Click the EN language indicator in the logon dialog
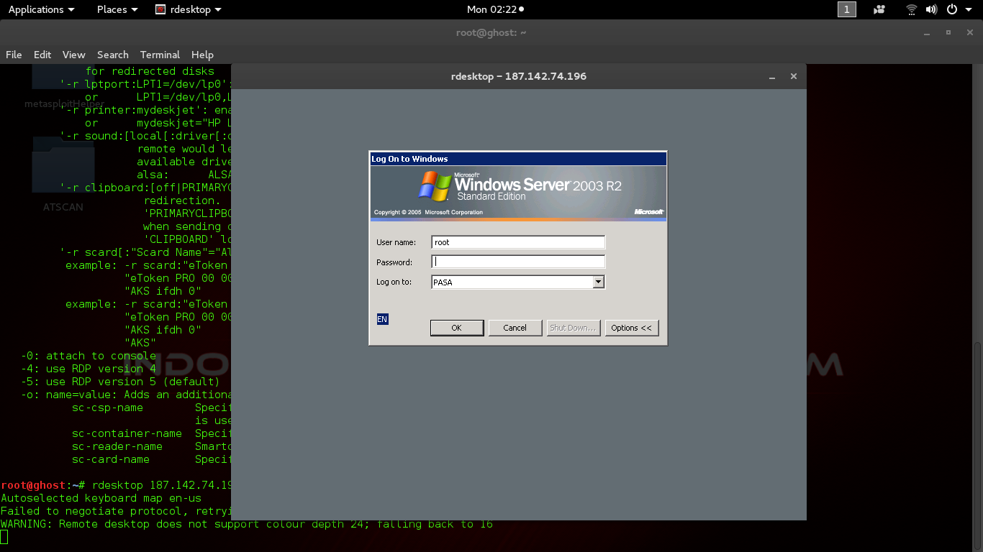 (382, 318)
